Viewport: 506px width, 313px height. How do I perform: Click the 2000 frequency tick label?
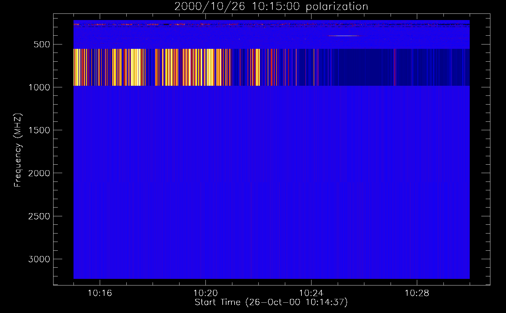[x=39, y=173]
